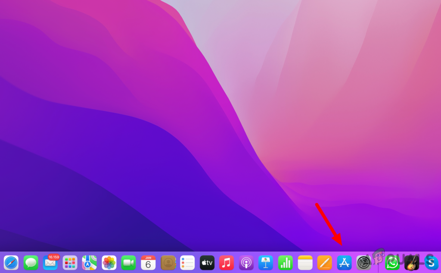Open the Podcasts app
Viewport: 441px width, 273px height.
[x=246, y=263]
